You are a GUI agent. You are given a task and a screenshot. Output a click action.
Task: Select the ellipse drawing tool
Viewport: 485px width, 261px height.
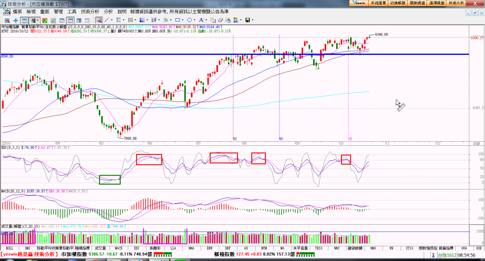(189, 20)
